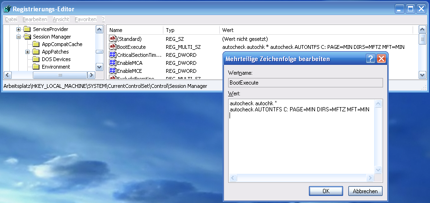Image resolution: width=430 pixels, height=203 pixels.
Task: Click the Name column header
Action: (x=135, y=30)
